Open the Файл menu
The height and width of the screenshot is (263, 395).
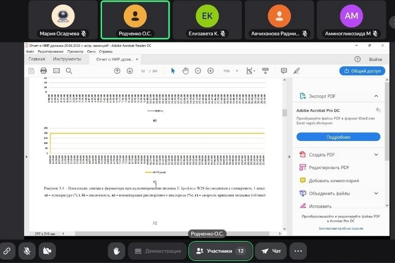click(30, 51)
